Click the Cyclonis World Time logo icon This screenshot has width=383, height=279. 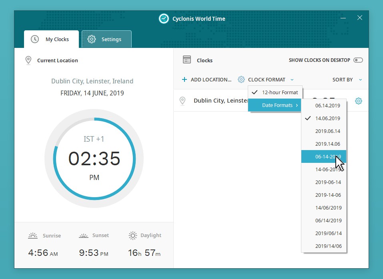coord(164,19)
